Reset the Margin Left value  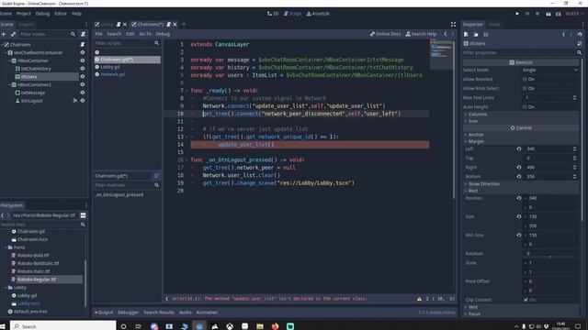[x=519, y=148]
